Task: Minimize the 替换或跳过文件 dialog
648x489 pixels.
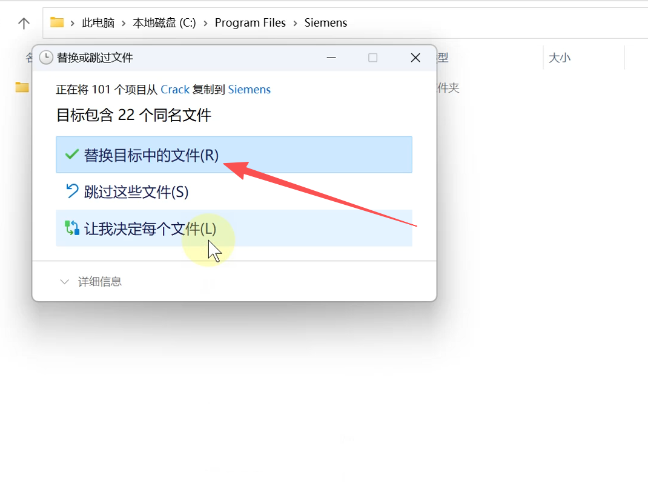Action: (331, 58)
